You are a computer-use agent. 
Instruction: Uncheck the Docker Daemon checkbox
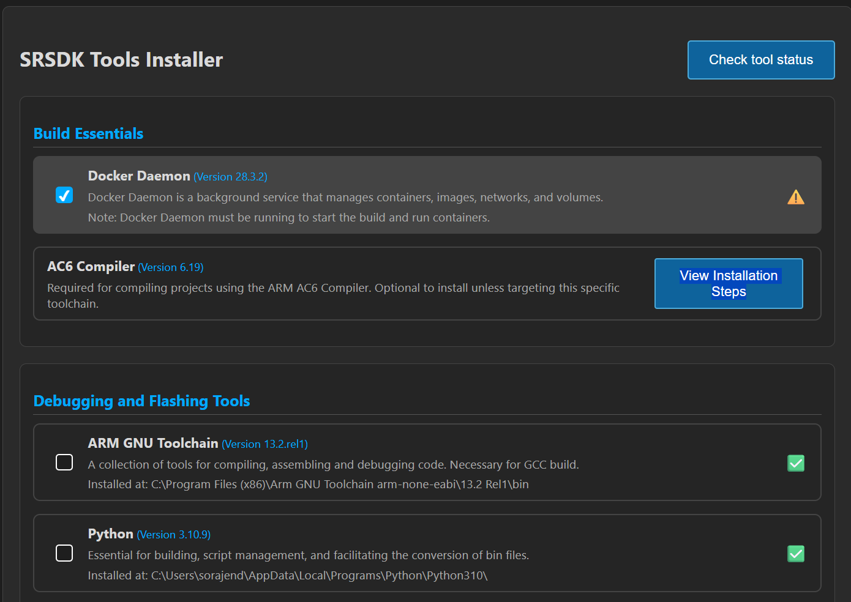(x=64, y=195)
